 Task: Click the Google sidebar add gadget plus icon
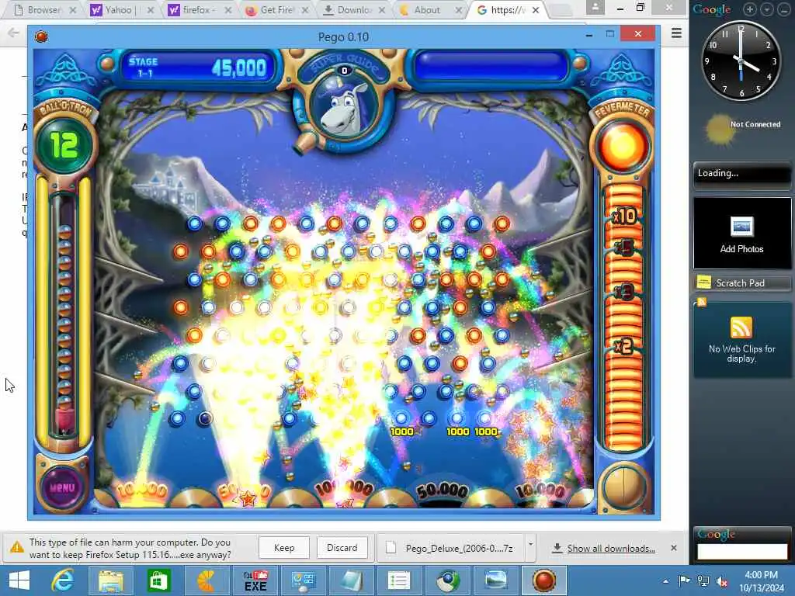(750, 9)
